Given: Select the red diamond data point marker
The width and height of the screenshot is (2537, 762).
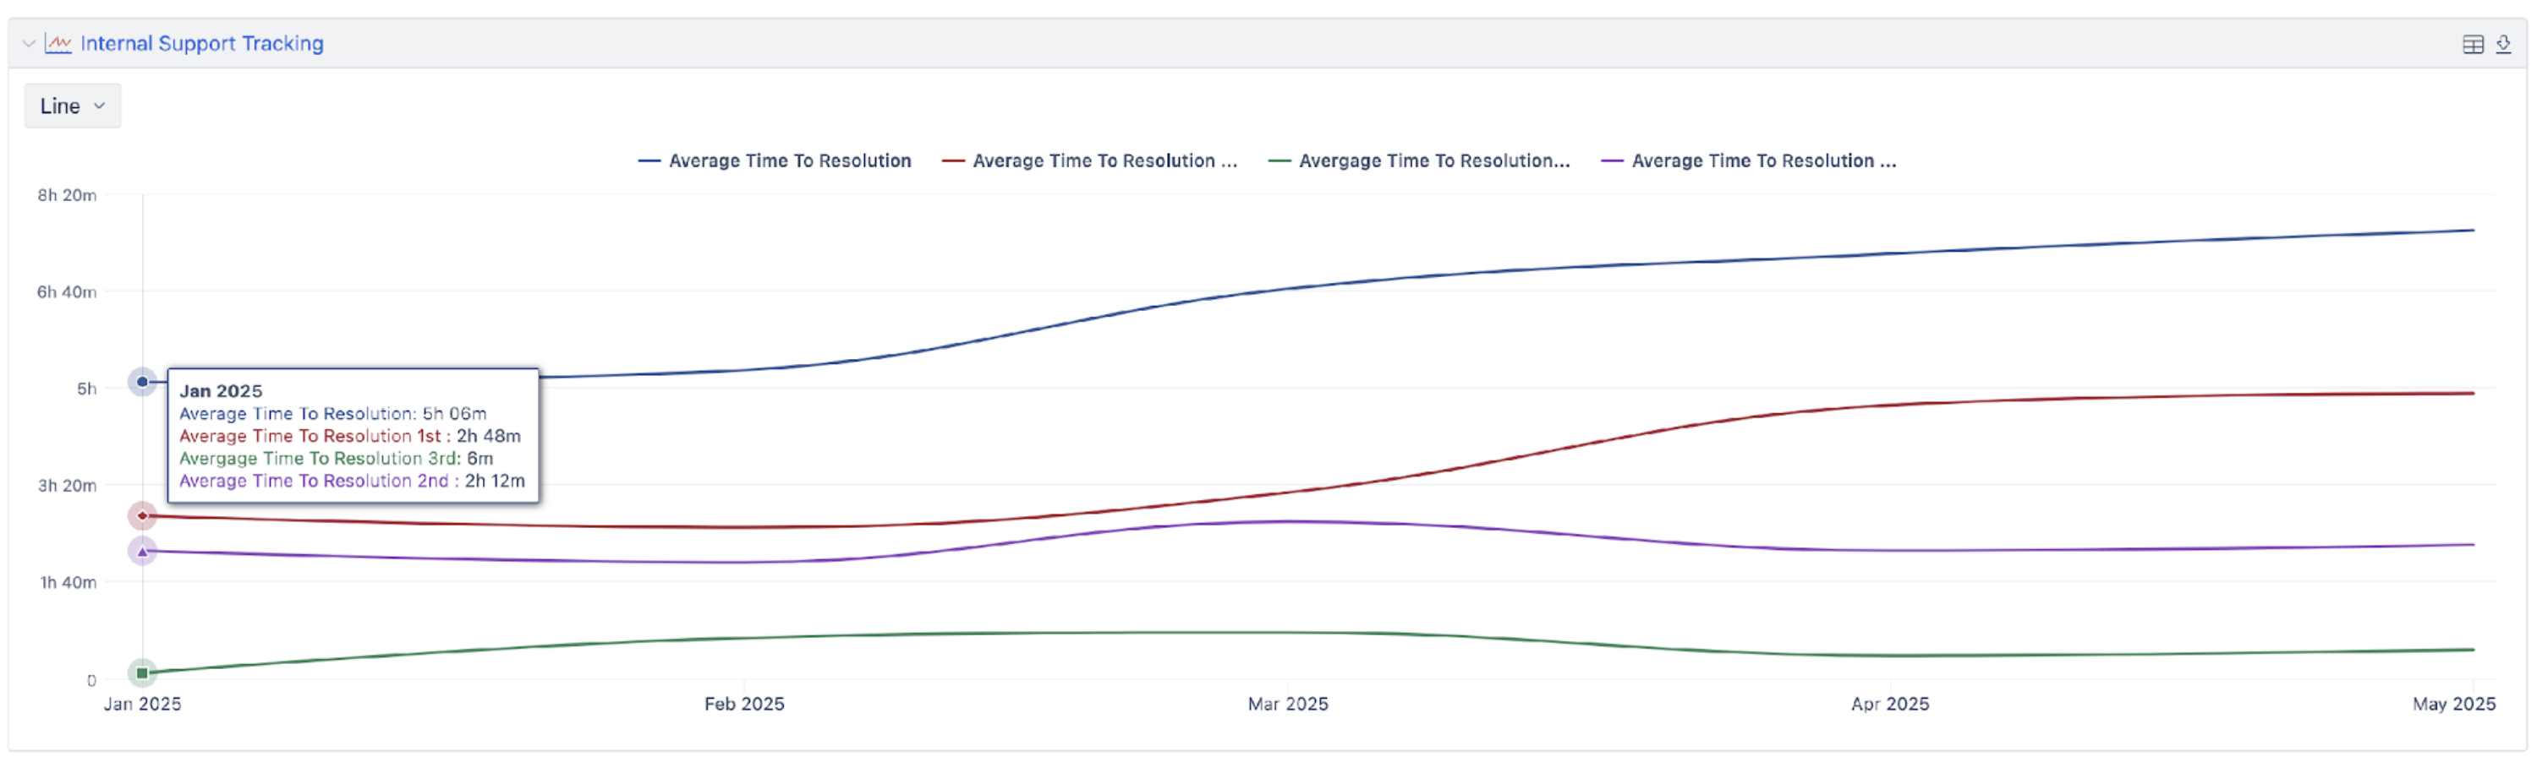Looking at the screenshot, I should 143,516.
